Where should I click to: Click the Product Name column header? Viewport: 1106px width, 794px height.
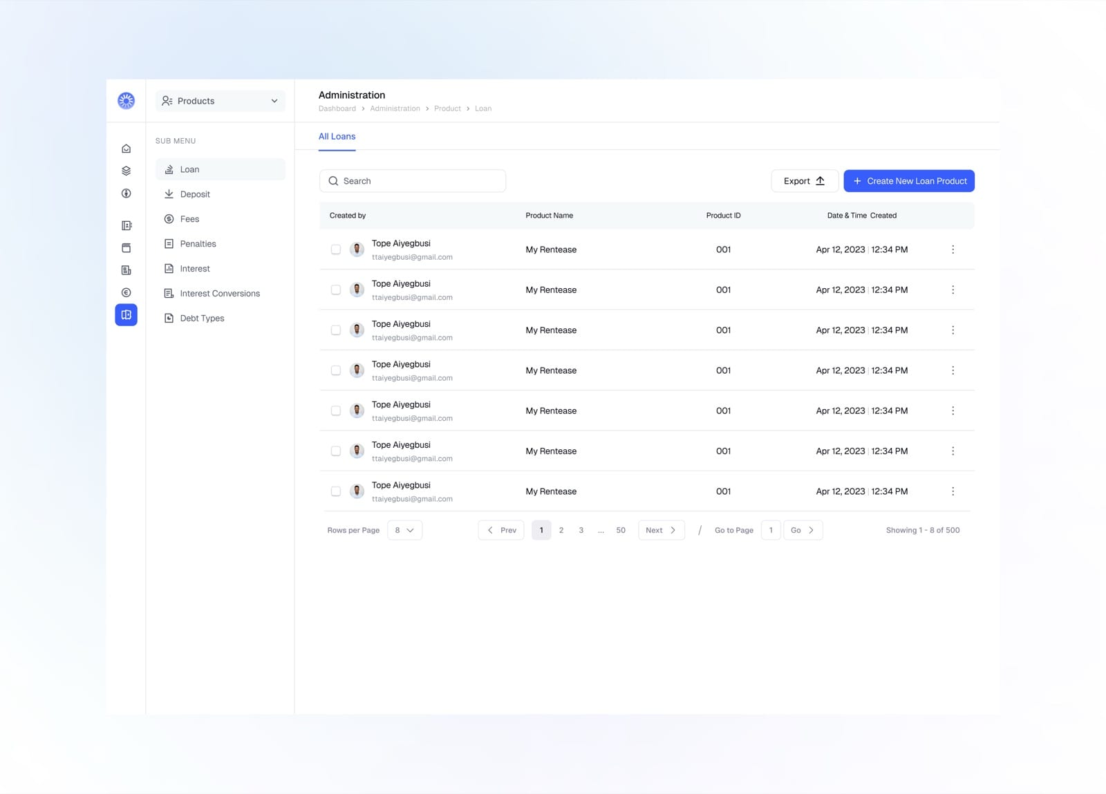tap(549, 216)
